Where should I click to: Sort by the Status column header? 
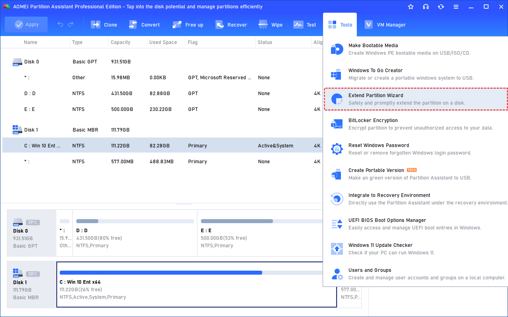click(x=265, y=42)
